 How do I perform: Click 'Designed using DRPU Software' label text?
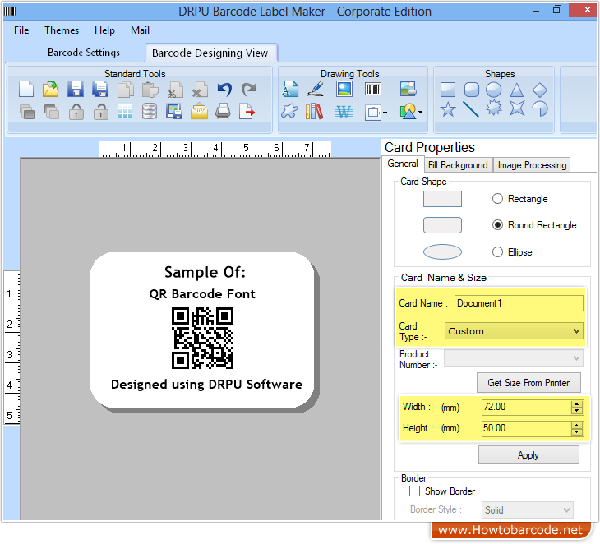point(206,384)
